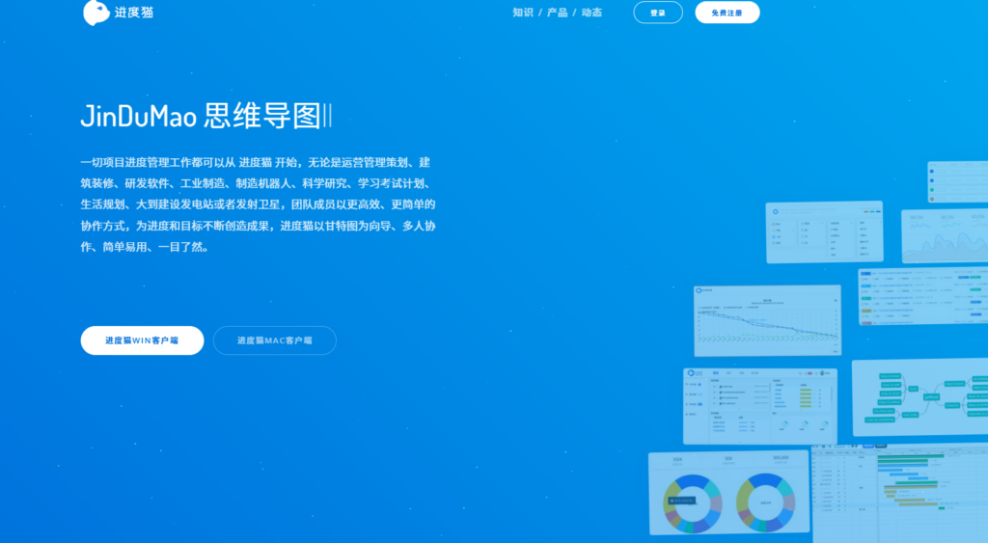Select the checkbox filter panel preview
The height and width of the screenshot is (543, 988).
[824, 231]
